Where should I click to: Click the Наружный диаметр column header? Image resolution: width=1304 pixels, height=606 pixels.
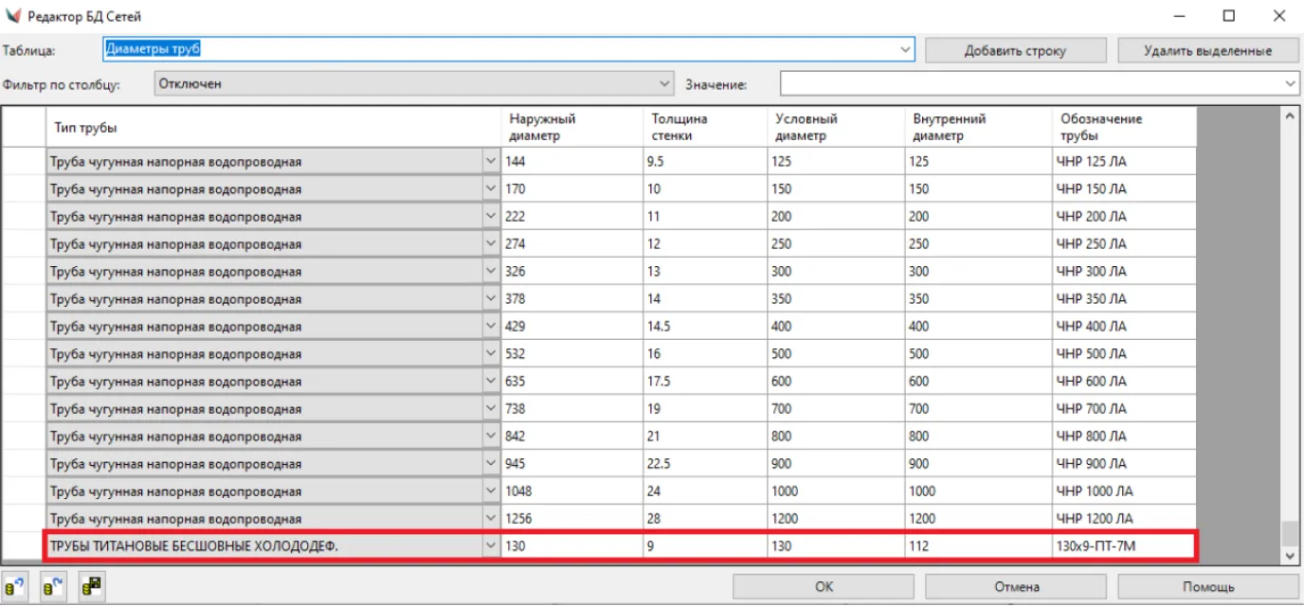571,128
